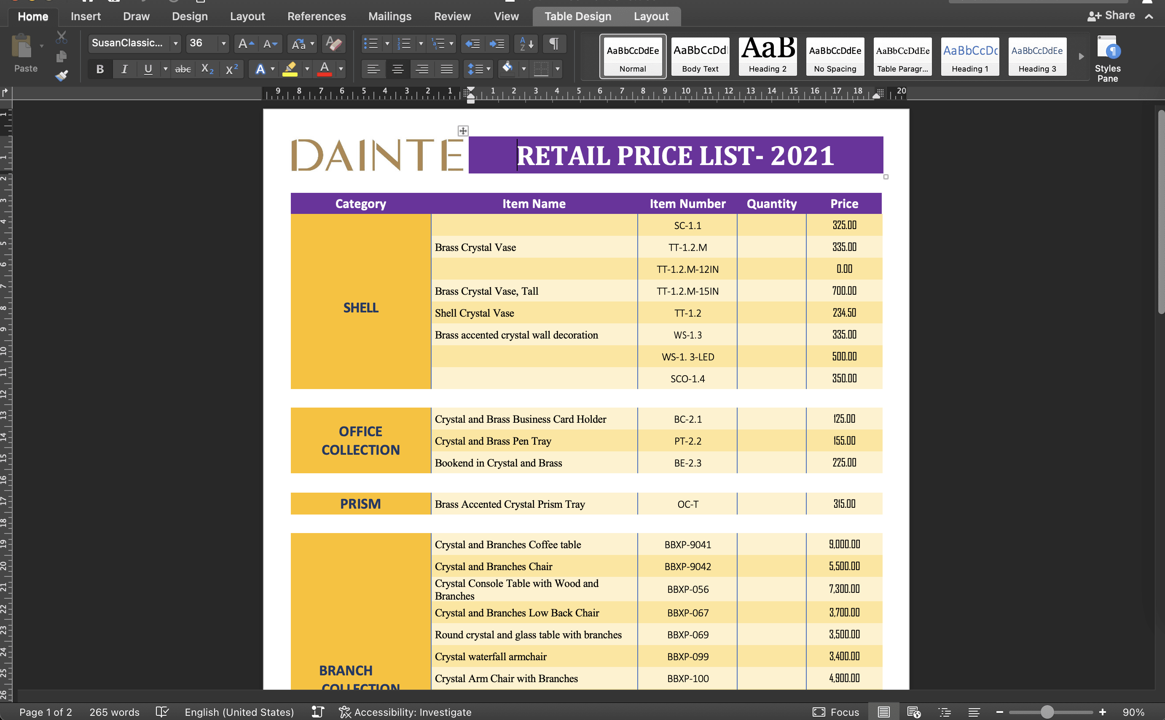Toggle superscript formatting

point(232,69)
